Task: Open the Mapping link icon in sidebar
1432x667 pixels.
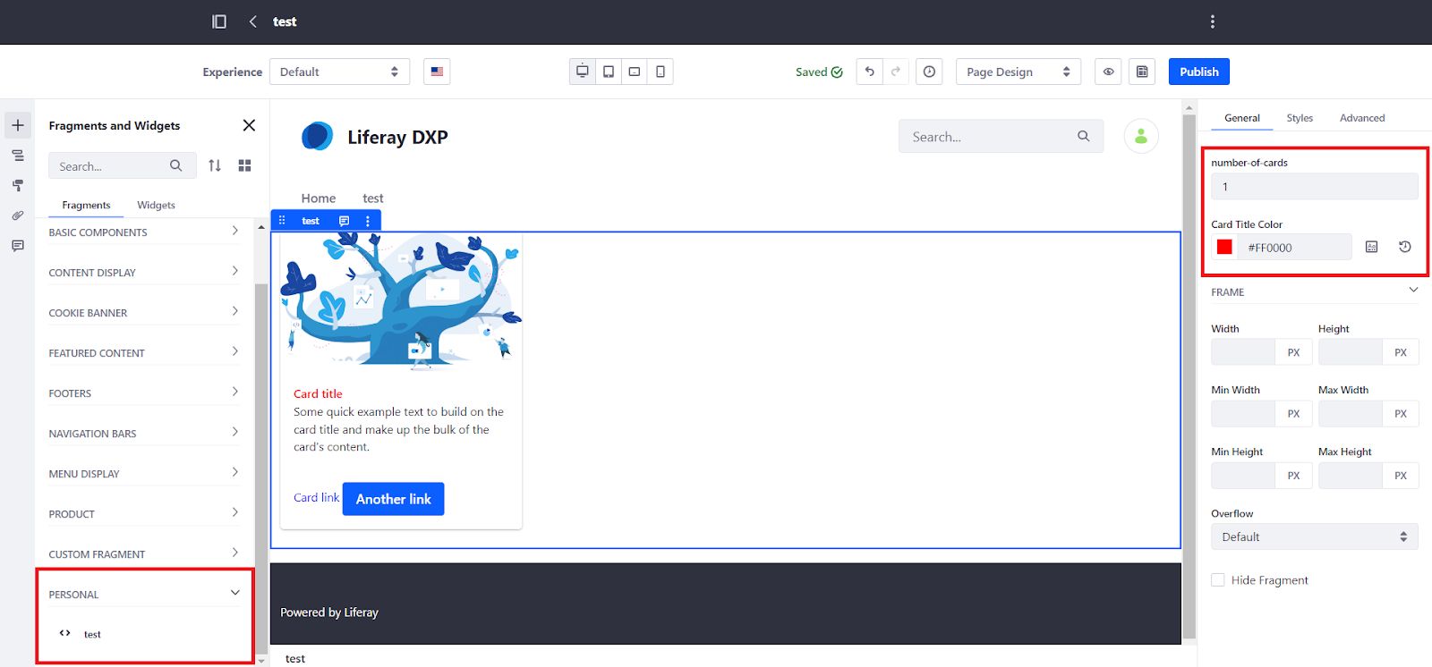Action: [18, 215]
